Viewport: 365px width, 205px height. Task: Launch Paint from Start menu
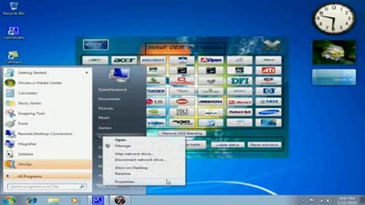(48, 124)
